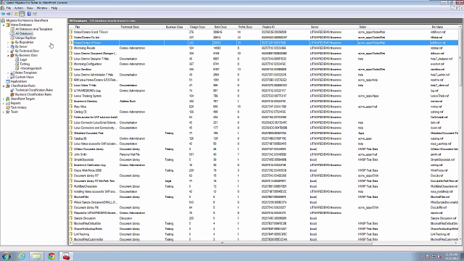464x261 pixels.
Task: Select the Legal business class node
Action: click(x=23, y=59)
